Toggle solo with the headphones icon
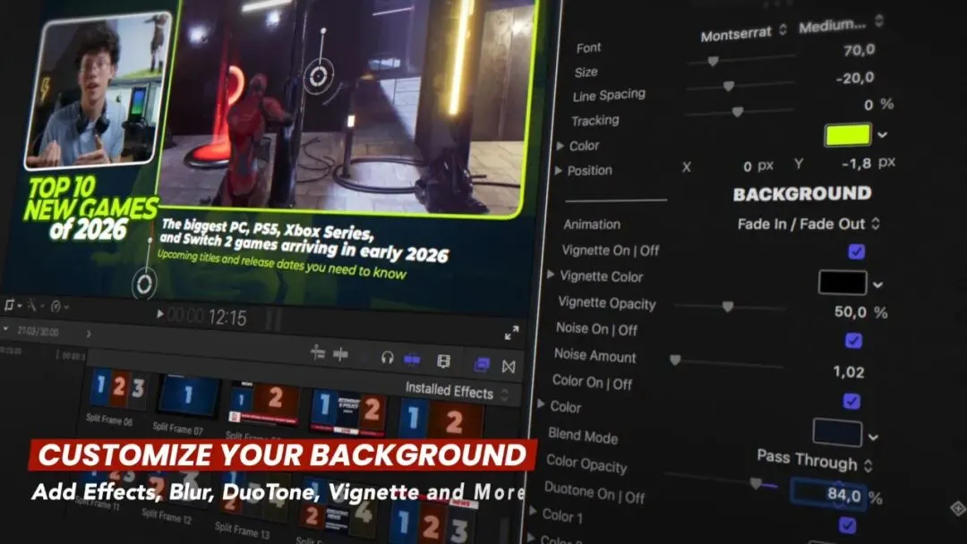 coord(388,358)
